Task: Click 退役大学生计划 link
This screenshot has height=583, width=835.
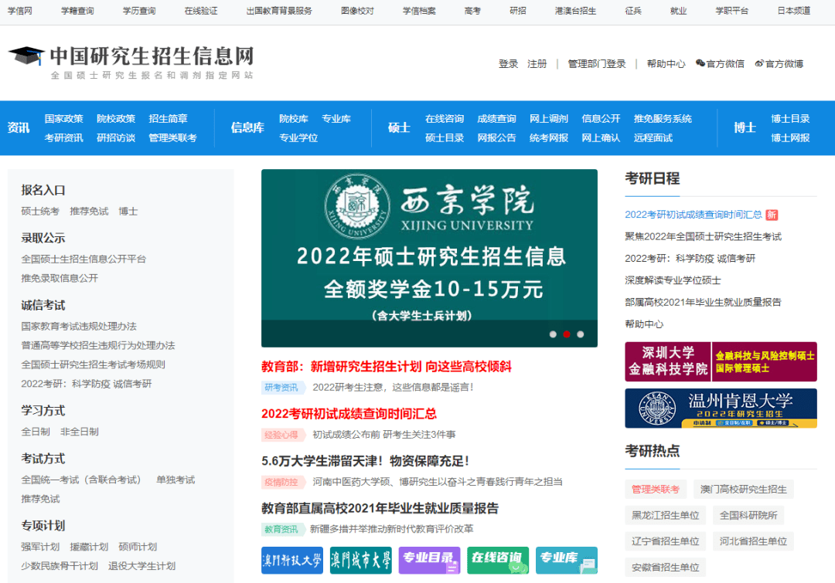Action: (141, 566)
